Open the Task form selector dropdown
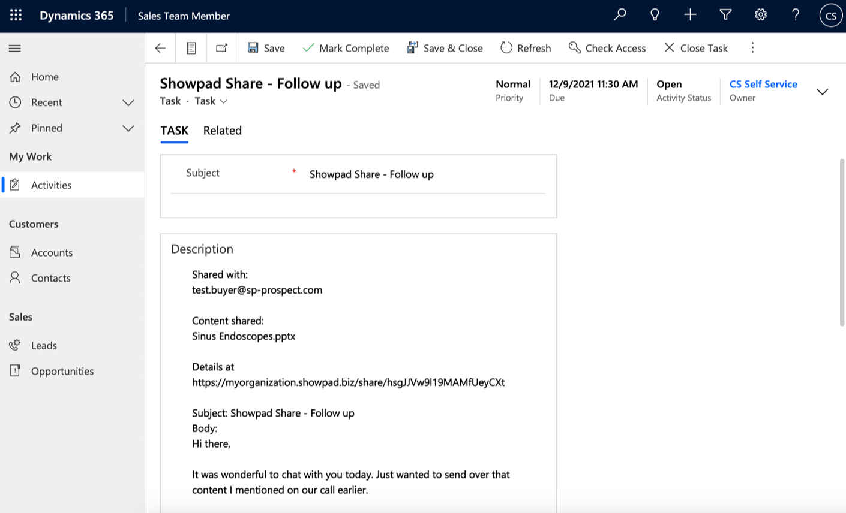This screenshot has height=513, width=846. click(x=211, y=101)
